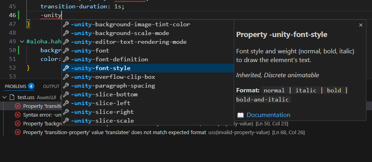The width and height of the screenshot is (372, 162).
Task: Click line number 46 in the gutter
Action: (x=12, y=16)
